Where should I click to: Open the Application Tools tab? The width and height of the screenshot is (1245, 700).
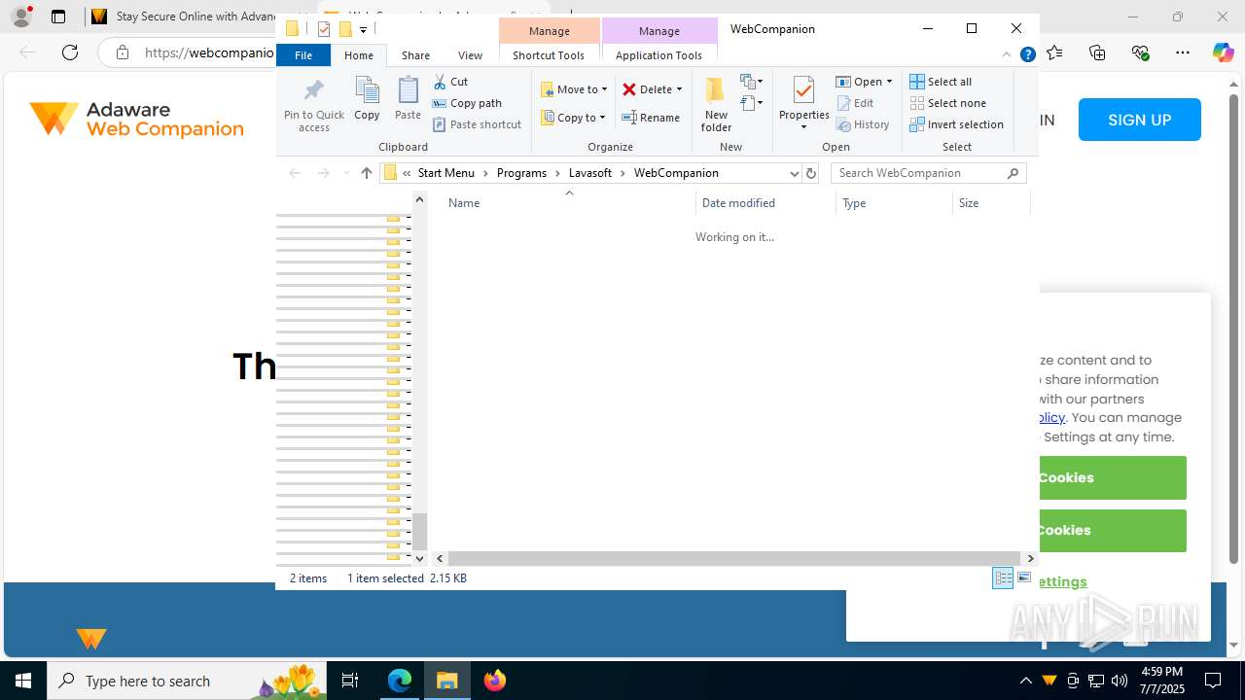[x=658, y=55]
